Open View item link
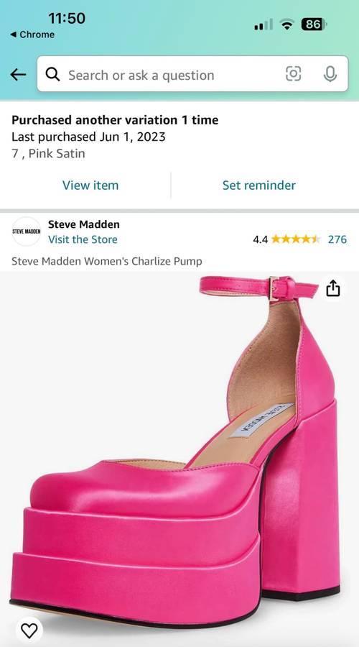 point(90,185)
